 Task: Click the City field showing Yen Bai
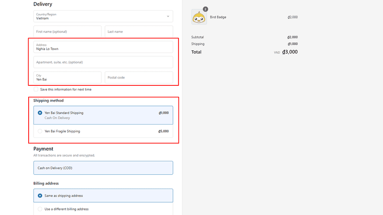tap(68, 78)
